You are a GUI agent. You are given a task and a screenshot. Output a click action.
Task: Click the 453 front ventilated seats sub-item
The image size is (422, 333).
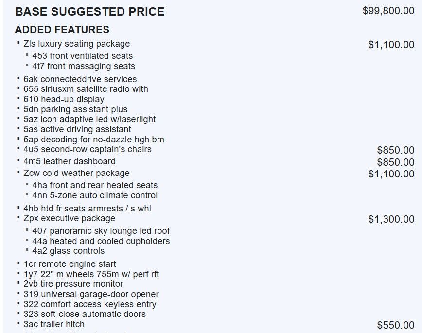(x=82, y=56)
